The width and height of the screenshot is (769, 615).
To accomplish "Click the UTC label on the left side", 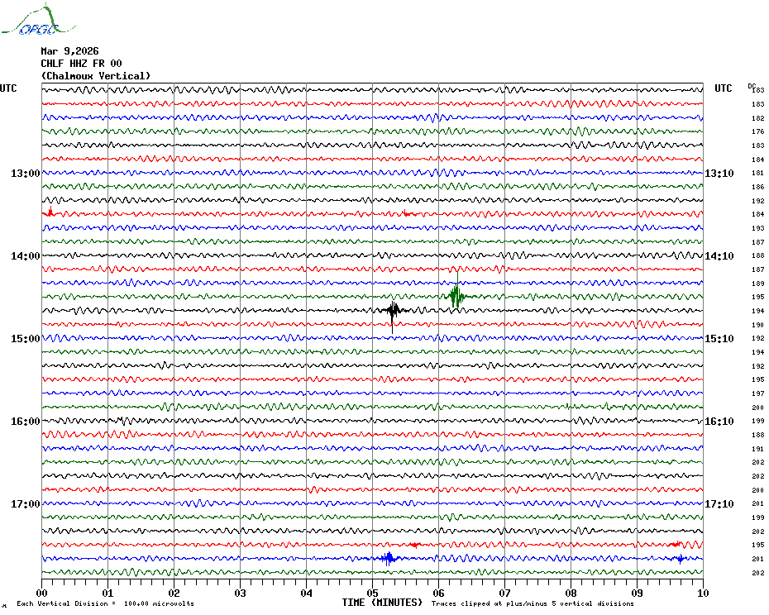I will [8, 88].
